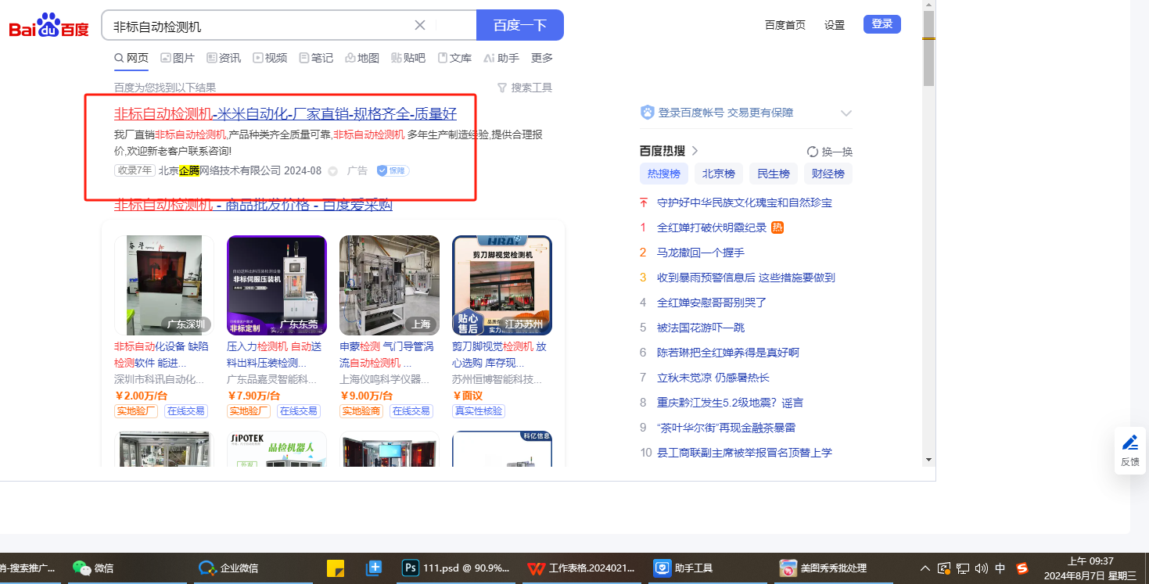Click the 真实性核验 tag

pos(479,411)
